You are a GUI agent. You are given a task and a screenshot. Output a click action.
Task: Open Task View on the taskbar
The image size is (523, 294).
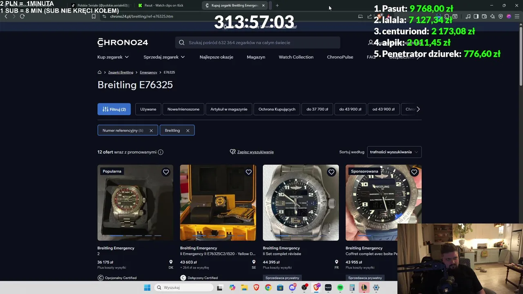(x=219, y=287)
